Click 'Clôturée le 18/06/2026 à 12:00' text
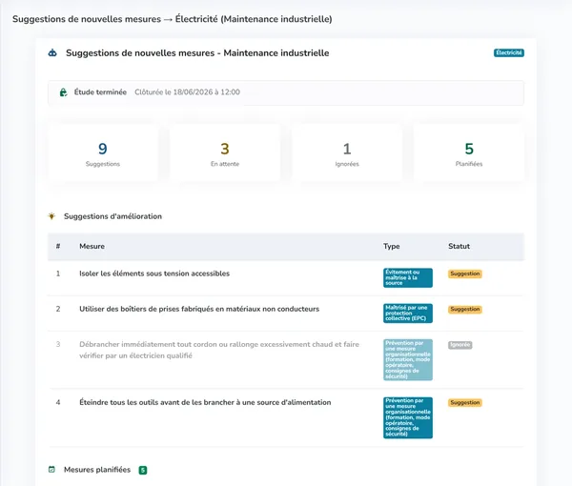The width and height of the screenshot is (572, 486). point(187,92)
